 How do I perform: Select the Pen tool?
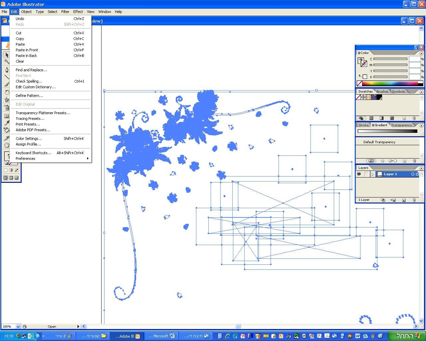pos(6,70)
